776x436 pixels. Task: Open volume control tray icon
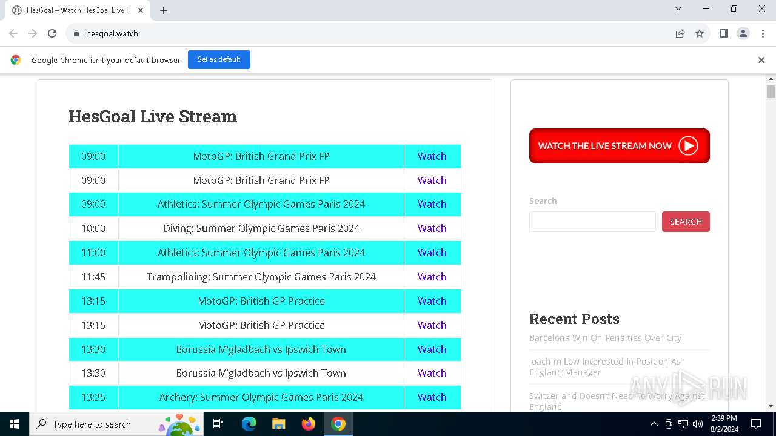[698, 424]
